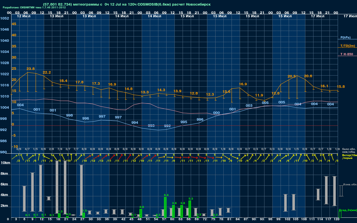Click the 45 degree temperature axis label
This screenshot has width=357, height=223.
14,24
